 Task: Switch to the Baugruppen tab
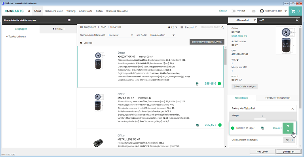(x=21, y=29)
